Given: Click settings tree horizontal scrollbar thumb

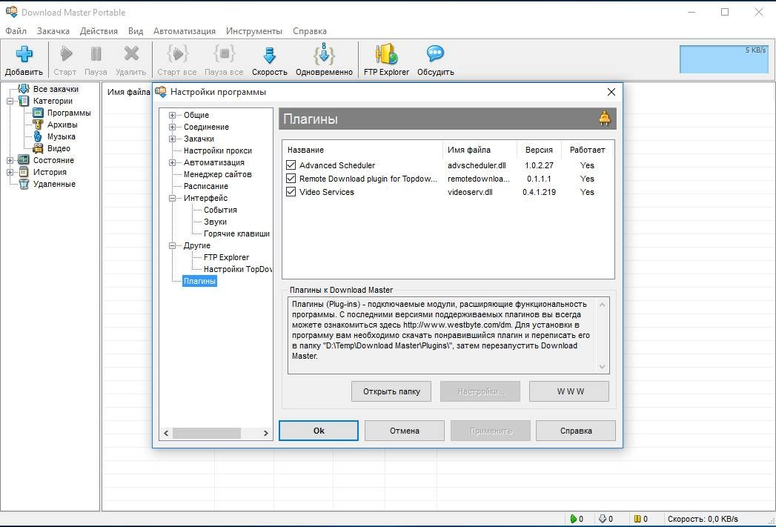Looking at the screenshot, I should click(206, 433).
